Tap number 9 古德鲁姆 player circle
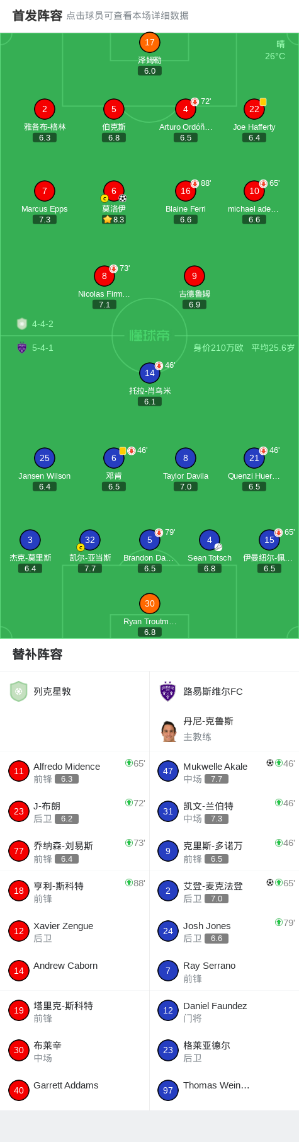Screen dimensions: 299x1142 pos(194,276)
